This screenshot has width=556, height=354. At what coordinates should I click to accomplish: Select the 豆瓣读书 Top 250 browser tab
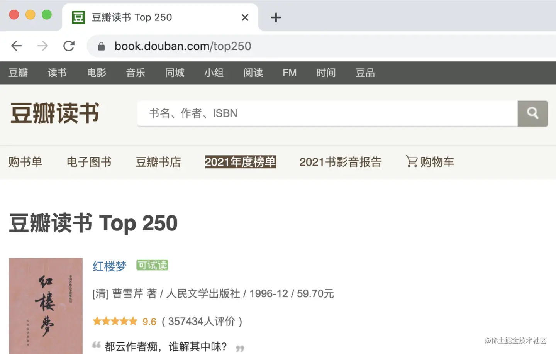160,17
